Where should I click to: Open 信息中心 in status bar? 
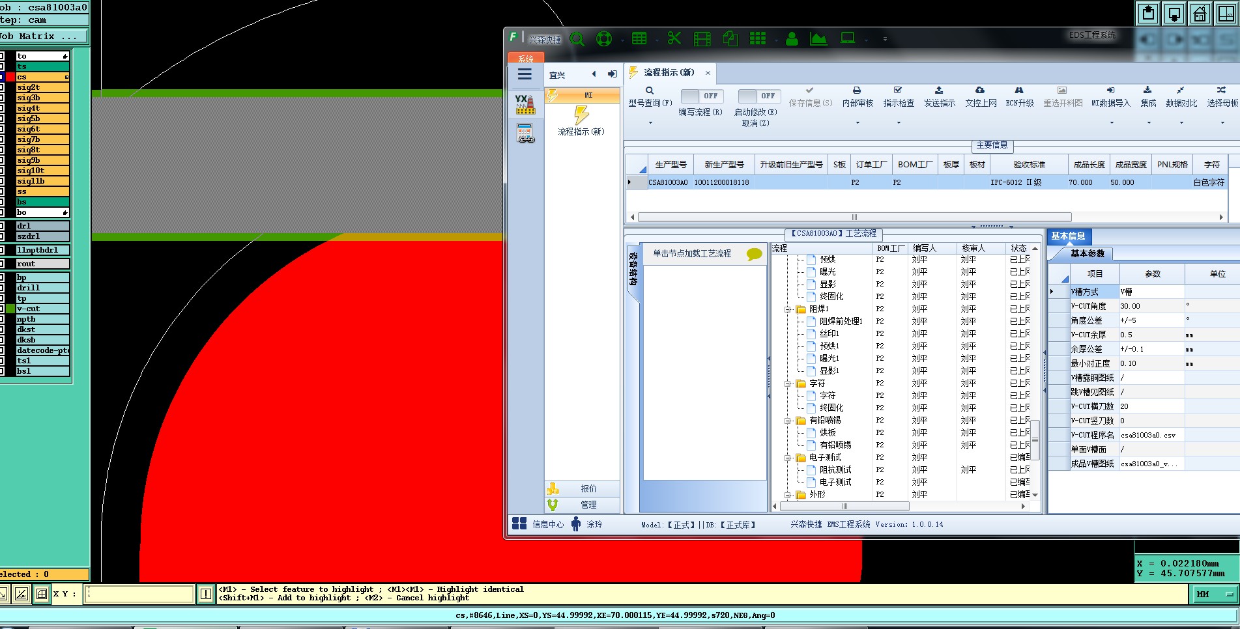(538, 524)
